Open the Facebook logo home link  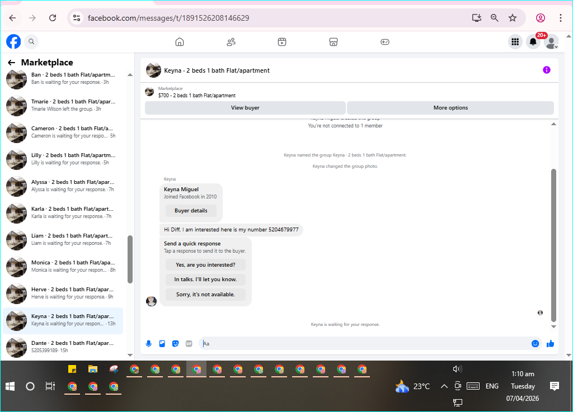click(x=13, y=41)
